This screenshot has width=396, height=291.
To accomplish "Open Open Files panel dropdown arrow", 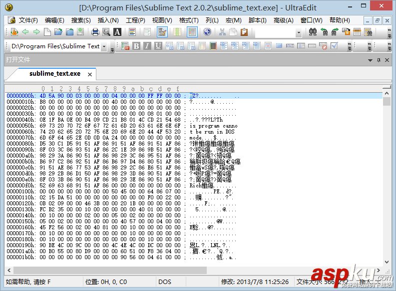I will pos(370,60).
